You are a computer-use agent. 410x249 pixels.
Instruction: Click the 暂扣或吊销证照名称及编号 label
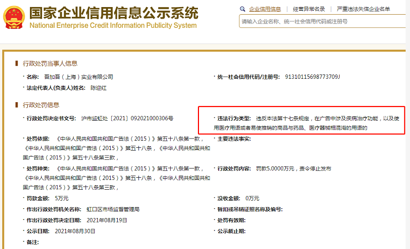tap(250, 209)
